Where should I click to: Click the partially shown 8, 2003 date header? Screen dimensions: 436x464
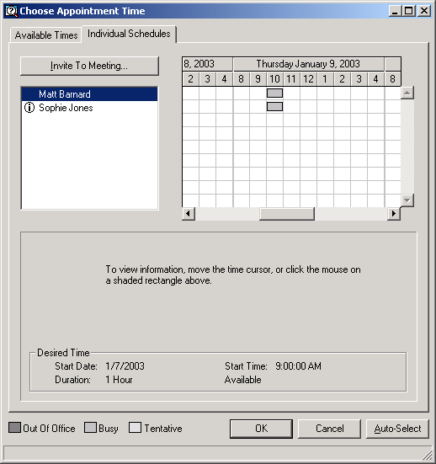pyautogui.click(x=207, y=64)
